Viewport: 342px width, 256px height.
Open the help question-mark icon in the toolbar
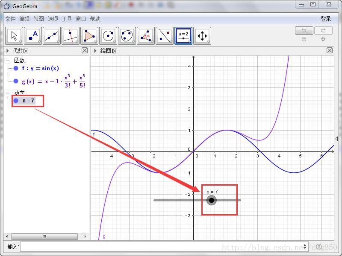point(304,39)
